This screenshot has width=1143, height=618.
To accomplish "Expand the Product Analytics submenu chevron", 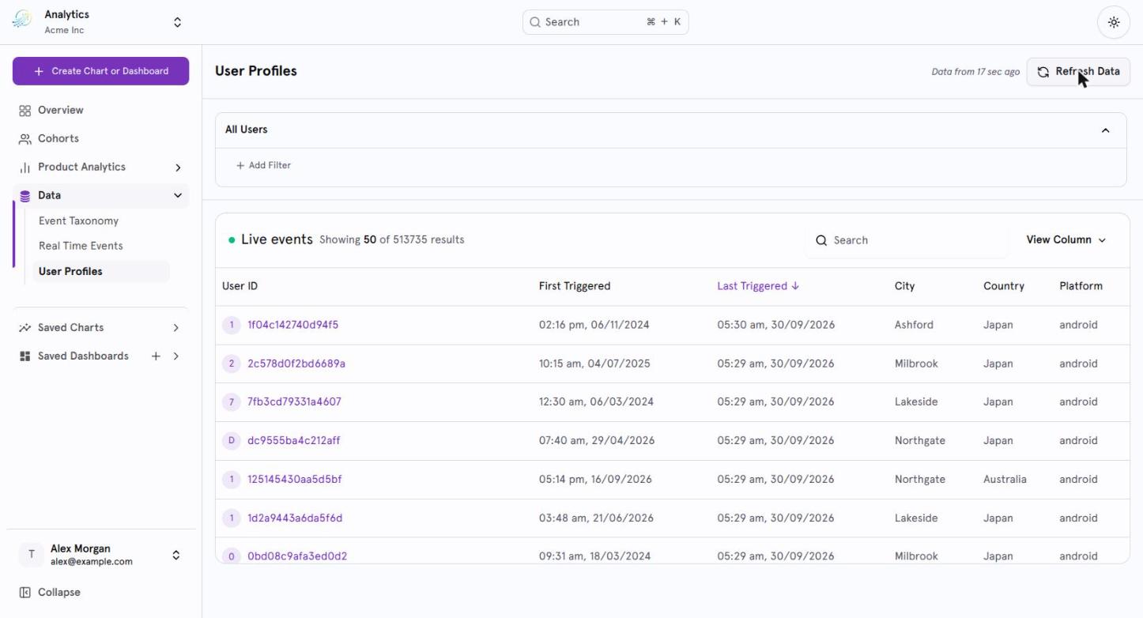I will tap(178, 168).
